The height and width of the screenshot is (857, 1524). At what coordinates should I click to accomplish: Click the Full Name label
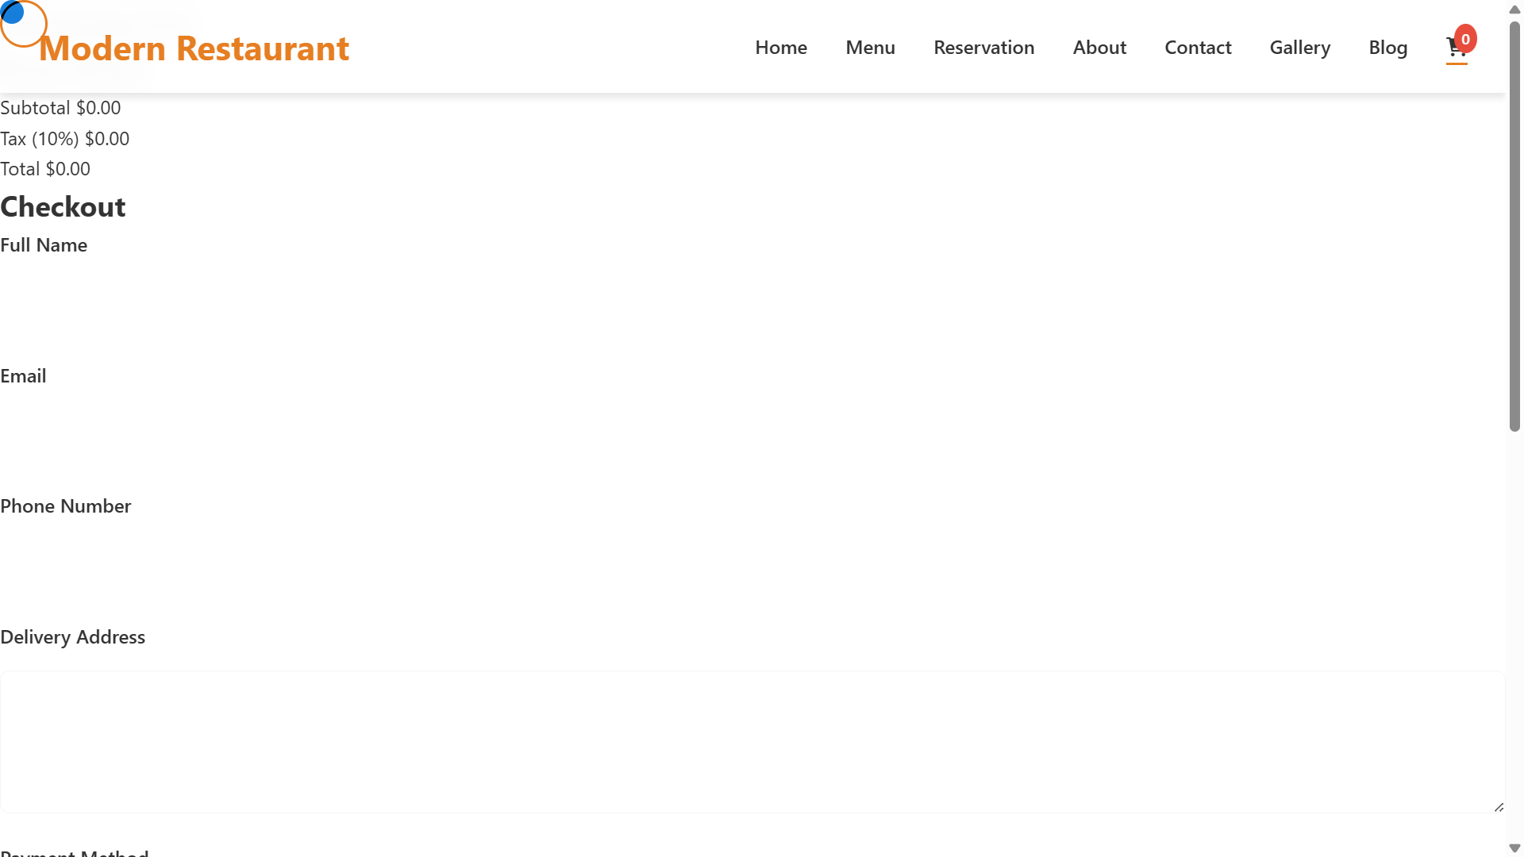tap(44, 245)
